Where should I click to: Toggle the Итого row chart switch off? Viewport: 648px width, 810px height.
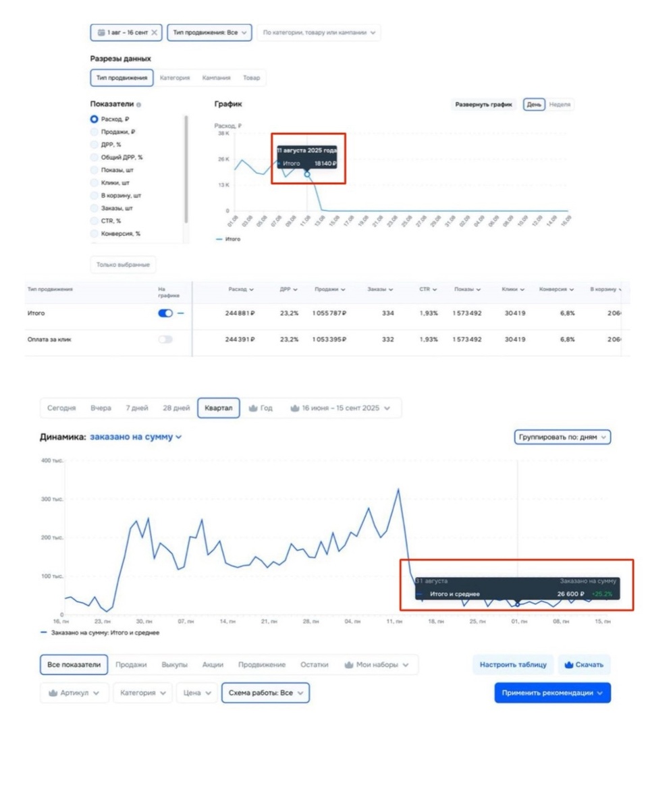[165, 313]
